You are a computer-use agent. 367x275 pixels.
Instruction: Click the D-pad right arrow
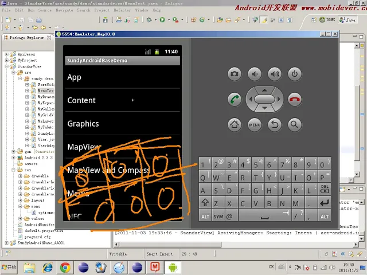(279, 99)
